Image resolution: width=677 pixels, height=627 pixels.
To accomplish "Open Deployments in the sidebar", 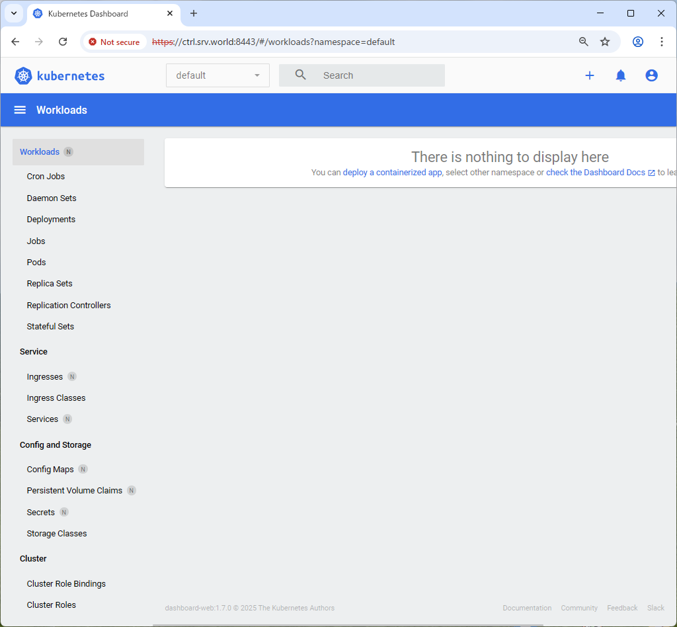I will click(x=51, y=220).
